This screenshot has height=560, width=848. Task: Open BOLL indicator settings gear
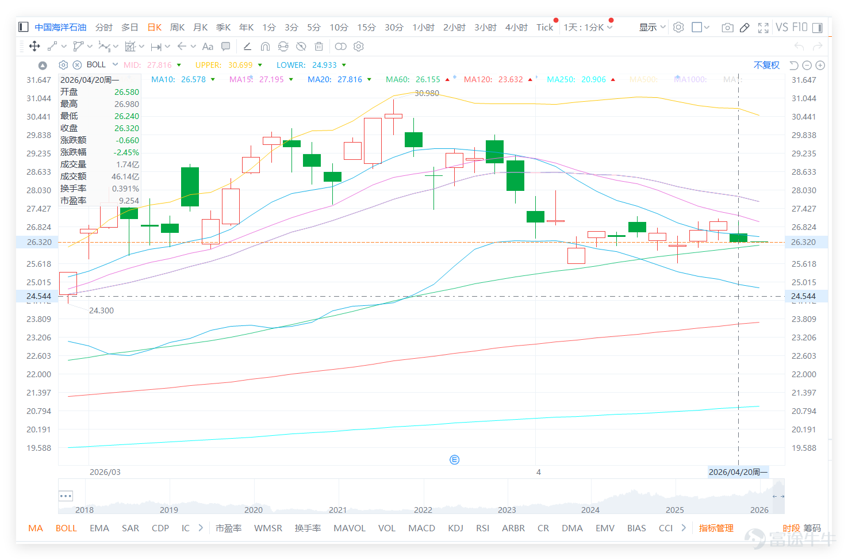(63, 65)
